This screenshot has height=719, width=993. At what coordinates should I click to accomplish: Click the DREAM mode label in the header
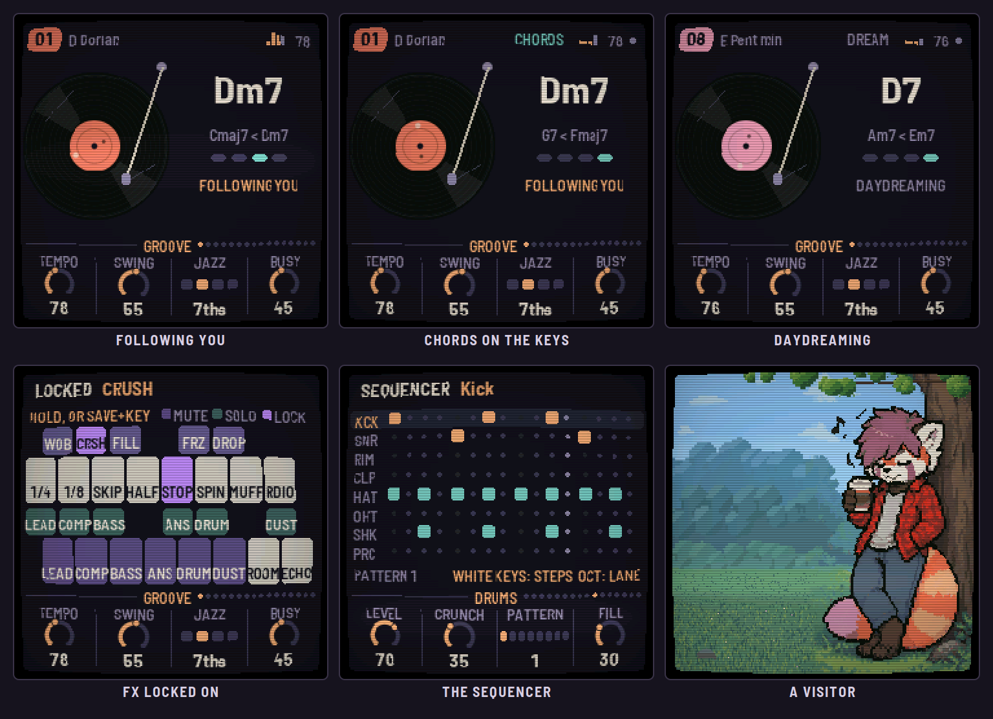(x=868, y=40)
